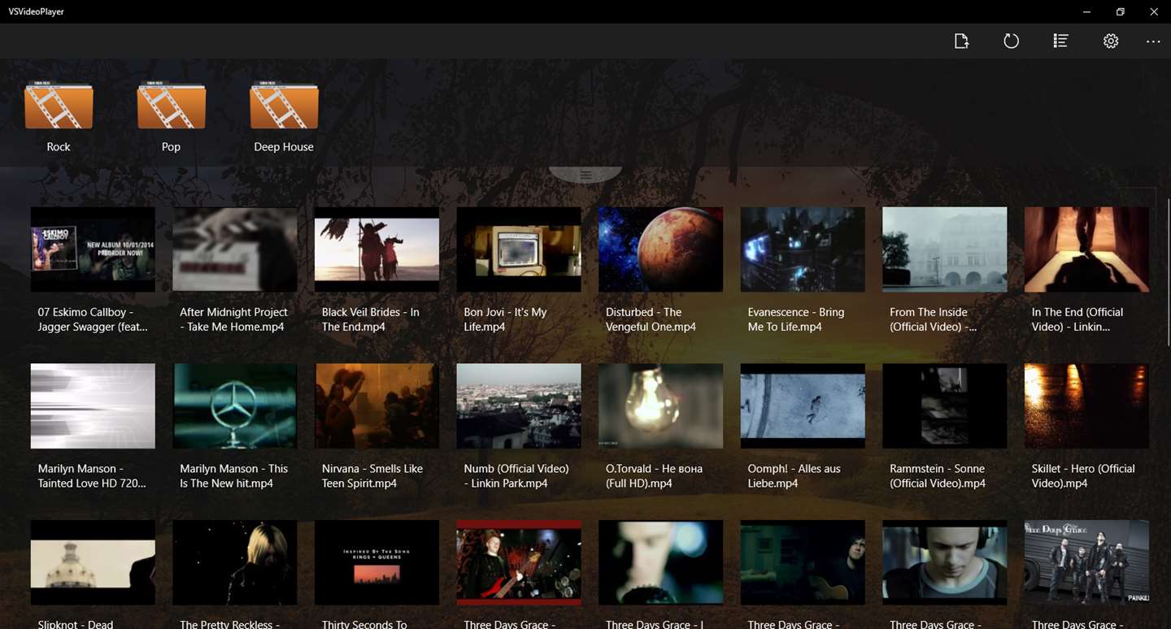The image size is (1171, 629).
Task: Click the vertical scrollbar on right edge
Action: [1168, 272]
